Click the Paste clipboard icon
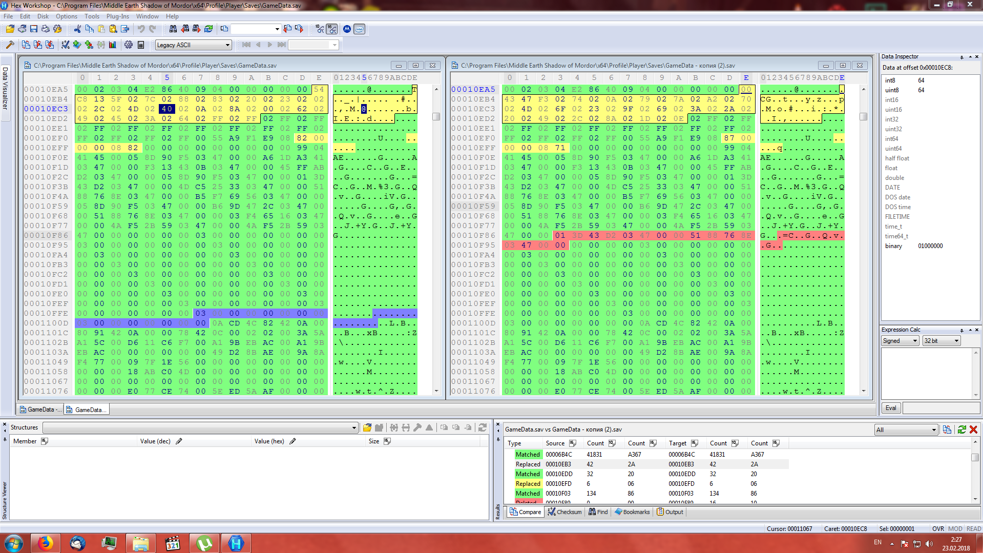The image size is (983, 553). pos(101,29)
